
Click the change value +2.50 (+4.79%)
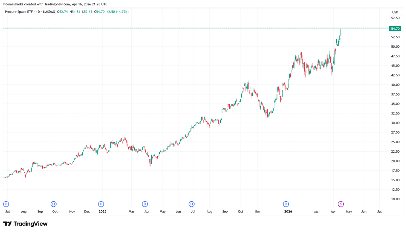118,12
